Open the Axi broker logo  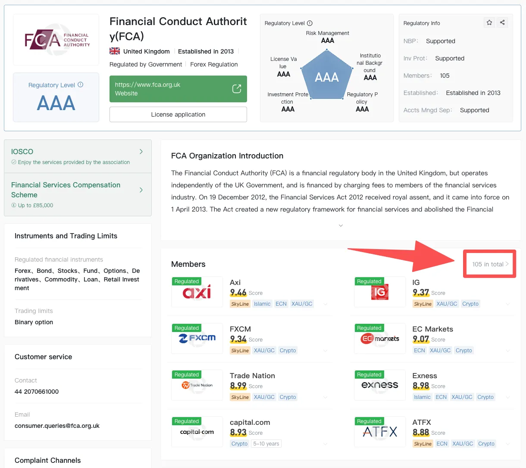197,292
